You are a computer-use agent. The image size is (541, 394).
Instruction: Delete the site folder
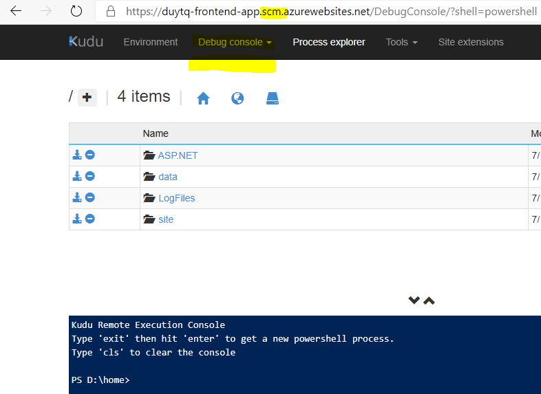click(x=90, y=219)
